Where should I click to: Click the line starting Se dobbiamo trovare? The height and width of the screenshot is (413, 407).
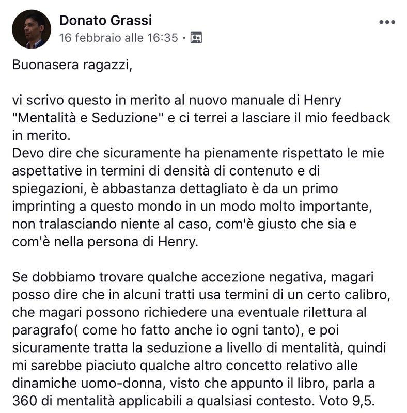[x=193, y=277]
